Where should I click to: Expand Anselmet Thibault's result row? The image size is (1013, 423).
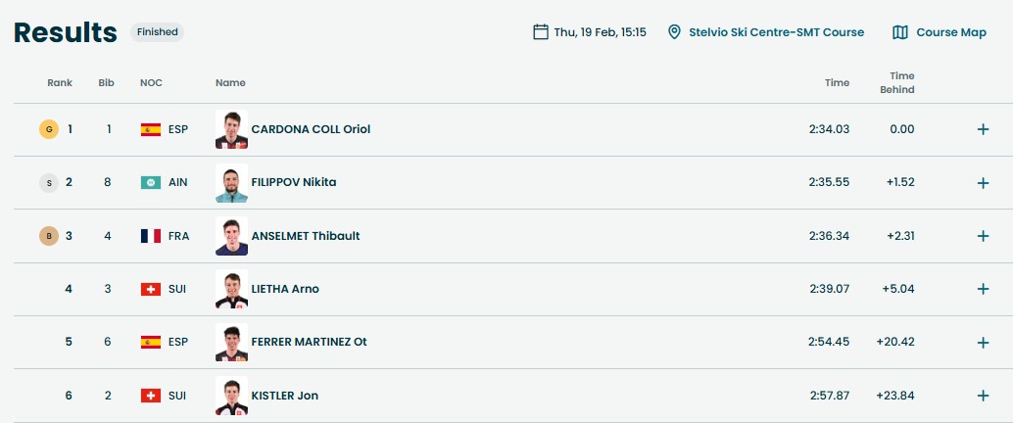tap(984, 236)
